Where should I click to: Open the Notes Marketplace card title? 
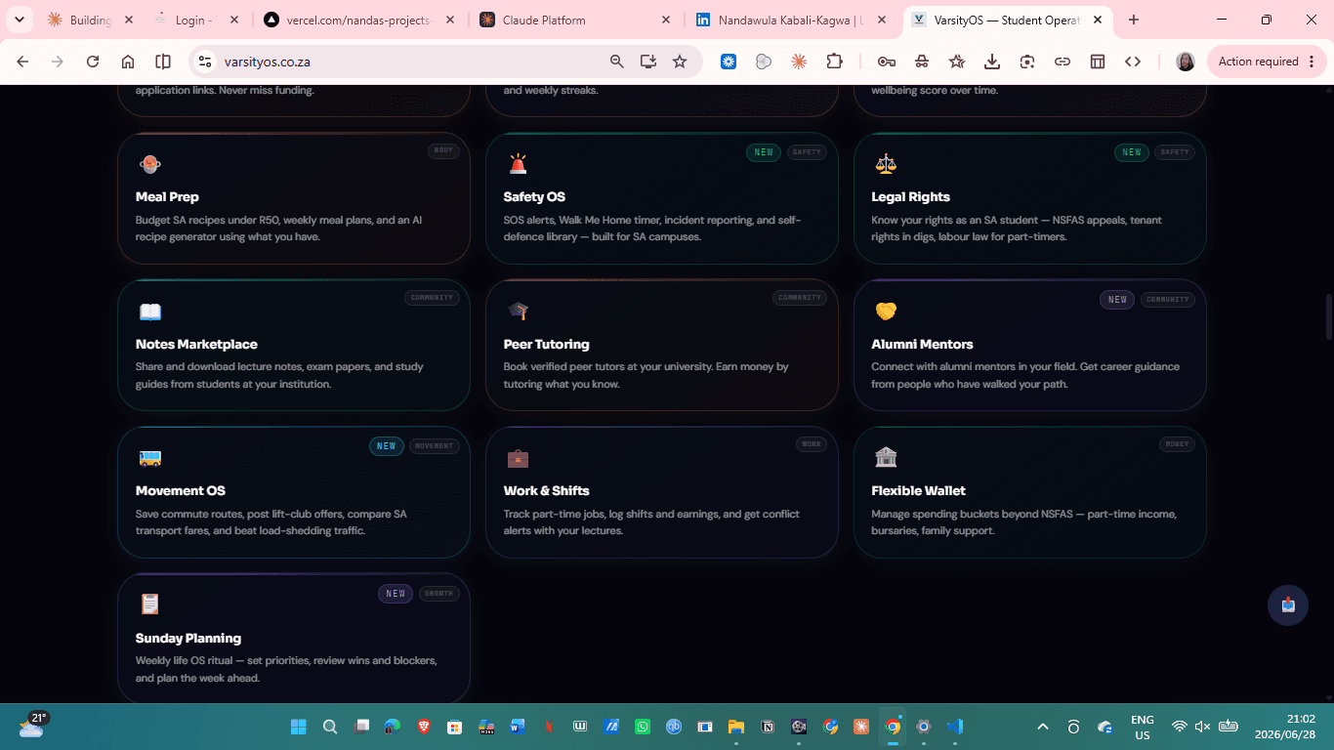196,345
